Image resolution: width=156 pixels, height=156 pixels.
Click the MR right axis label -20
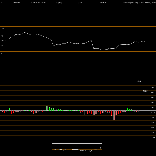point(152,118)
